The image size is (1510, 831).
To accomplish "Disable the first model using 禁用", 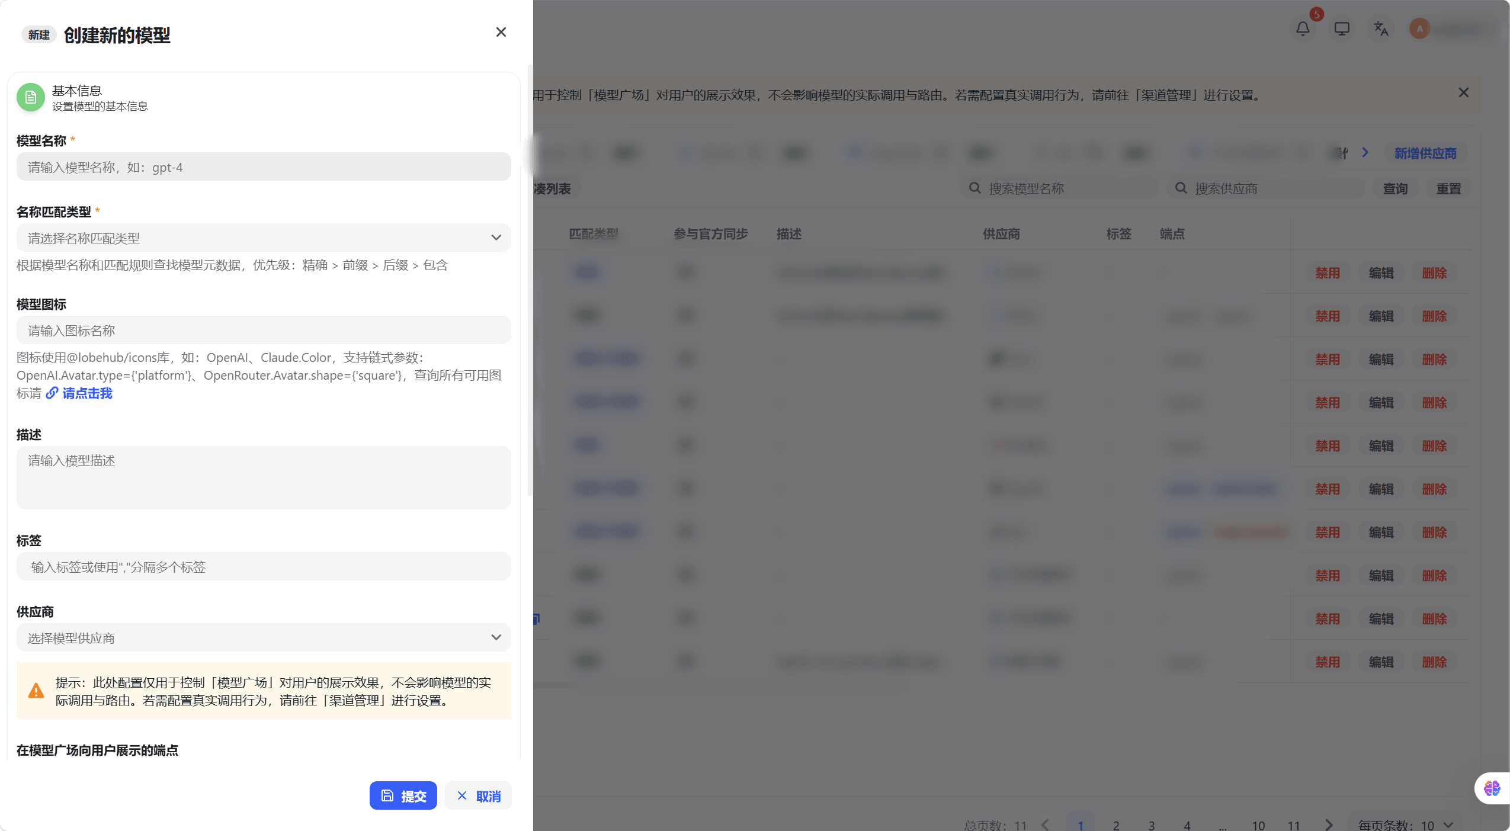I will point(1326,273).
